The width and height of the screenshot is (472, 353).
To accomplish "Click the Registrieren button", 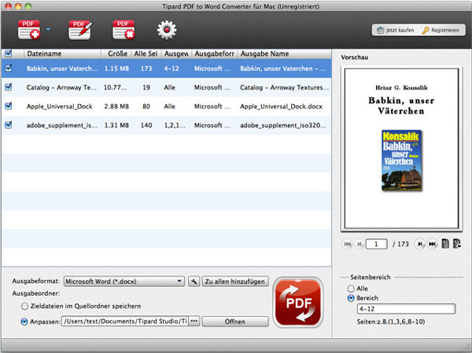I will tap(441, 30).
